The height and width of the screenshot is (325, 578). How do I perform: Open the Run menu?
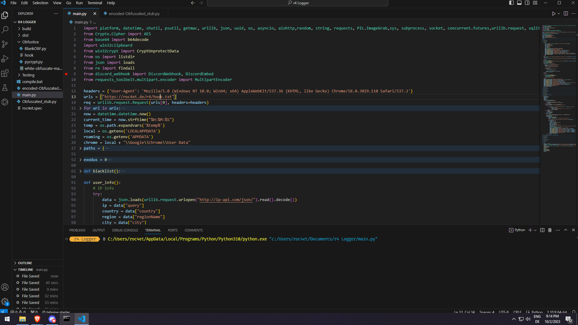79,3
